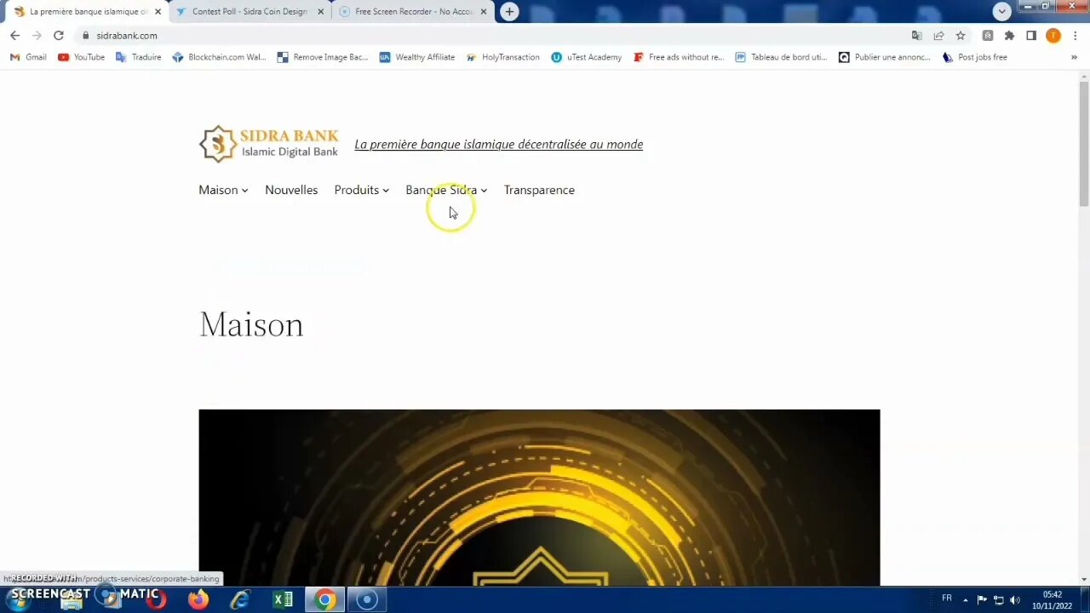Close the Sidra Bank tab
The width and height of the screenshot is (1090, 613).
(x=158, y=12)
